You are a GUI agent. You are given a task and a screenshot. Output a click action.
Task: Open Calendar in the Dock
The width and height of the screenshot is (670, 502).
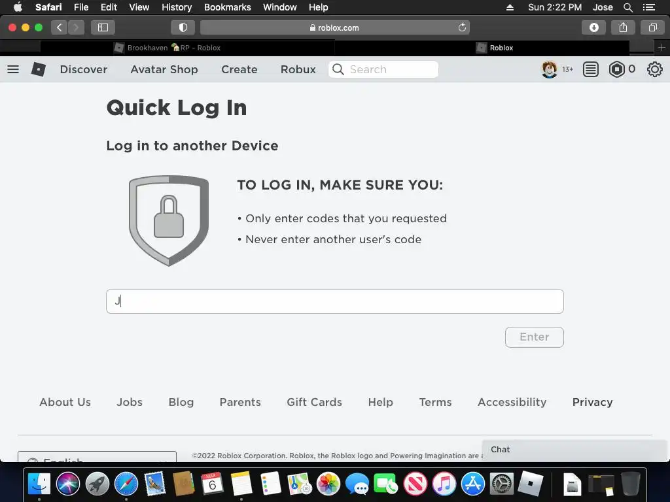click(213, 484)
